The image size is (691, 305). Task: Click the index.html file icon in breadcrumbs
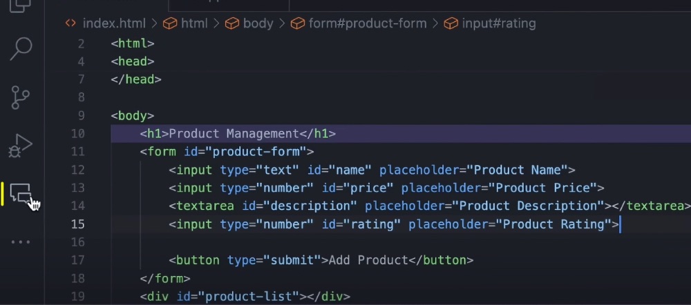click(70, 23)
